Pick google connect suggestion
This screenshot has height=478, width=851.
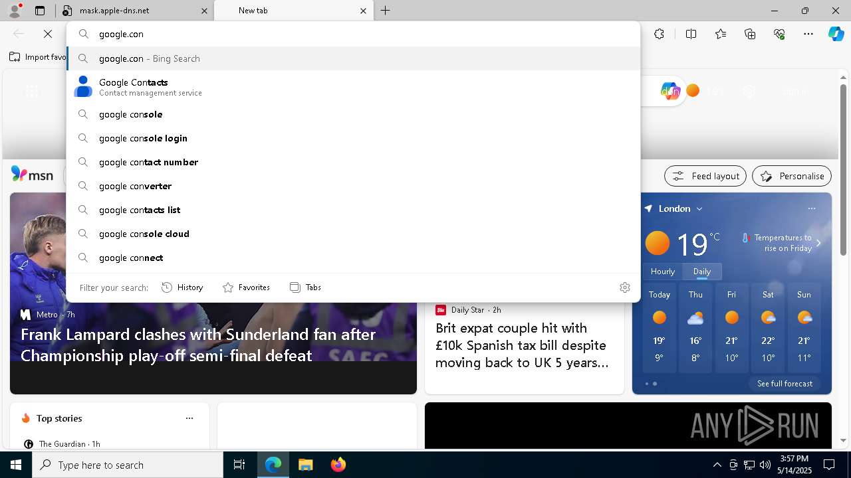click(354, 258)
